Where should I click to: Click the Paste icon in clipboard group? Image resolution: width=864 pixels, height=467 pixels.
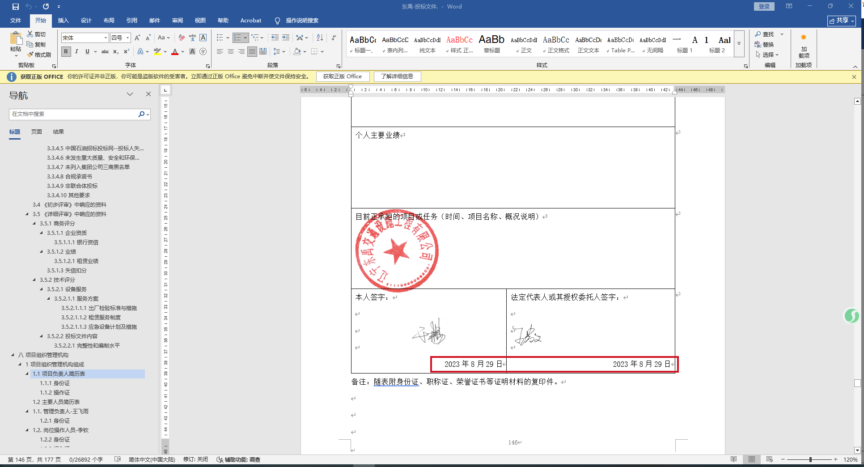click(x=16, y=38)
